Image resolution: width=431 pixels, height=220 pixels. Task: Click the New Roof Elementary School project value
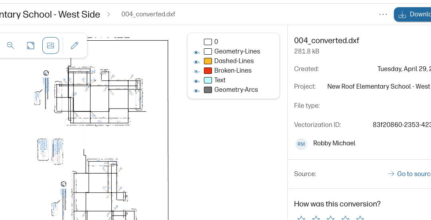379,87
